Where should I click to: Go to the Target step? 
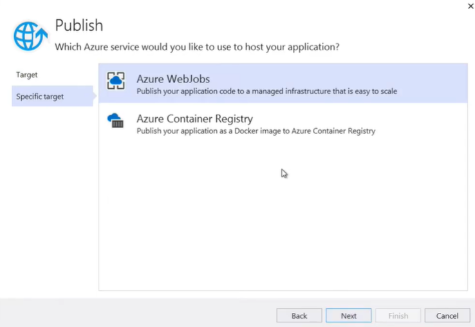[26, 75]
